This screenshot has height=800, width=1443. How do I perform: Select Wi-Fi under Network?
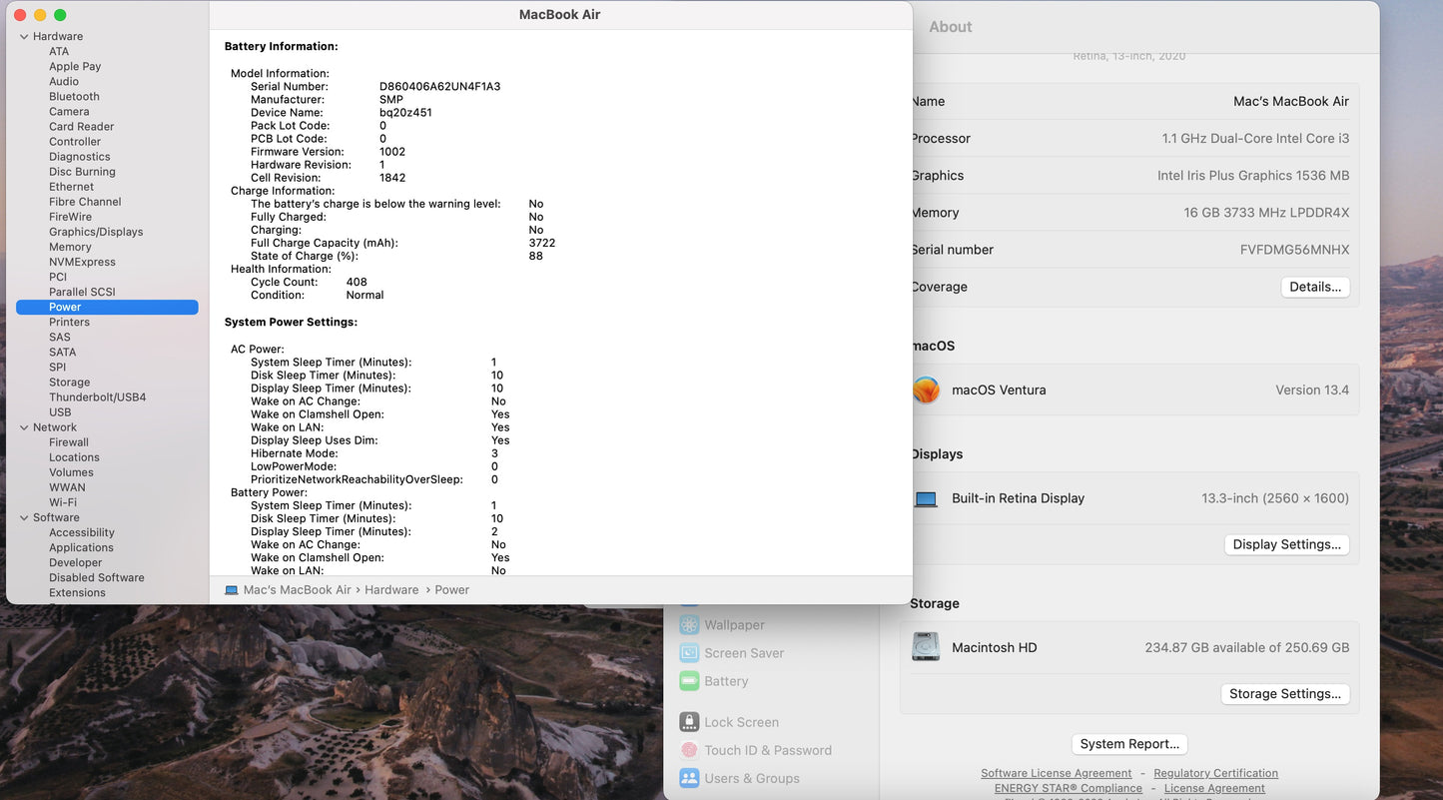[63, 502]
